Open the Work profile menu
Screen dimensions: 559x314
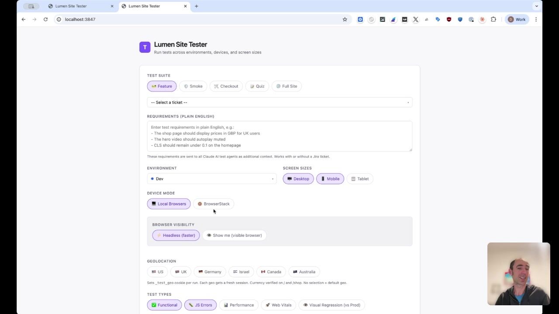pyautogui.click(x=517, y=19)
